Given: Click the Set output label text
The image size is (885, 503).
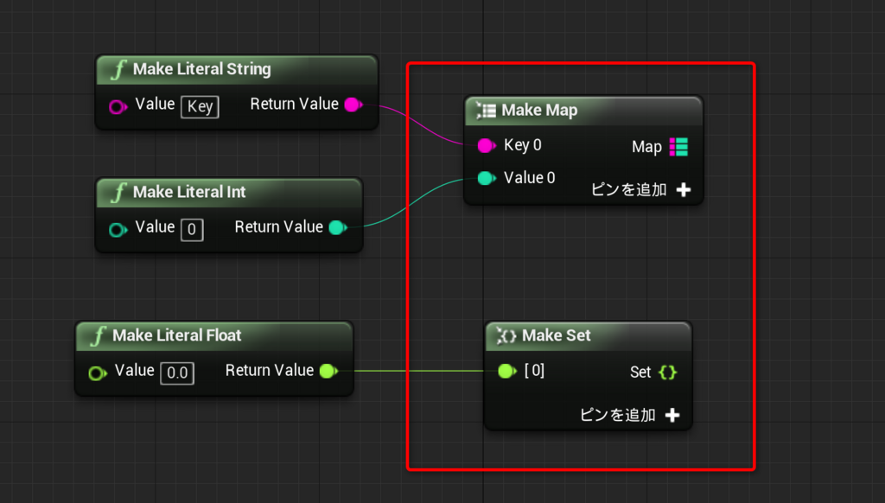Looking at the screenshot, I should 640,372.
